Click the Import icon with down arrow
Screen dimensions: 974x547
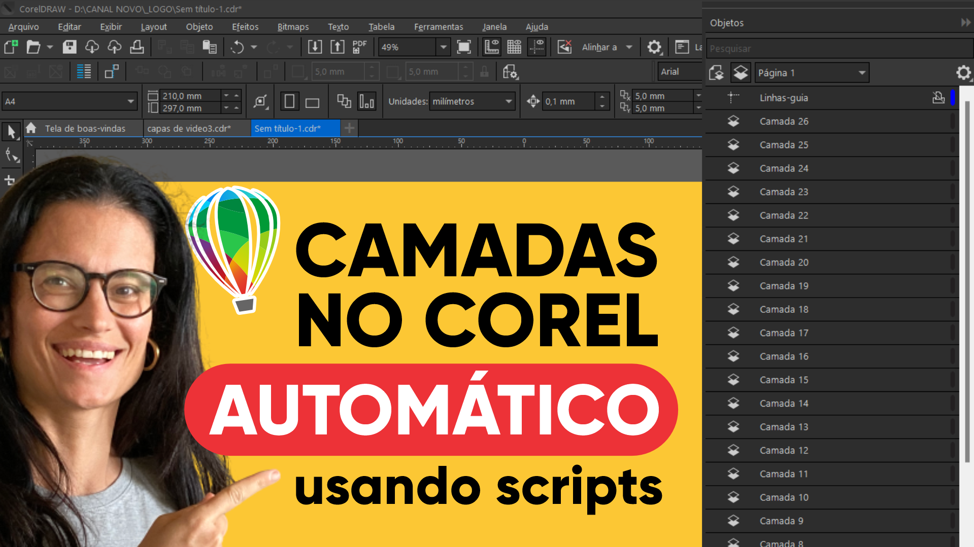pos(315,47)
